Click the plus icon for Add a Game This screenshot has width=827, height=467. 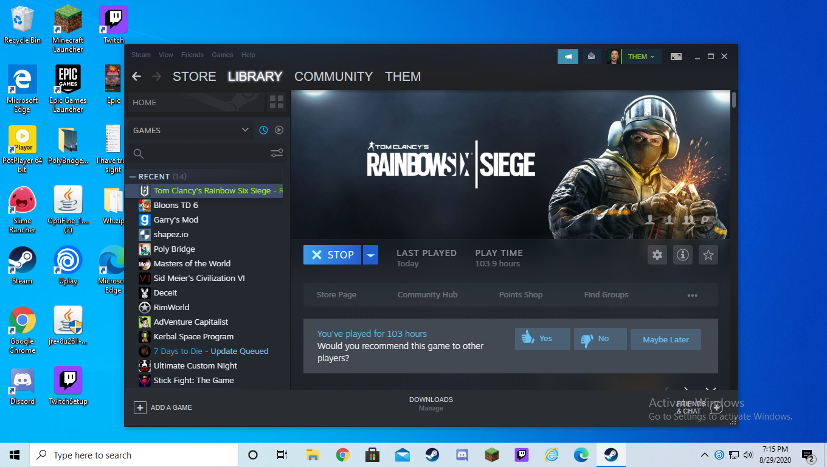tap(140, 407)
